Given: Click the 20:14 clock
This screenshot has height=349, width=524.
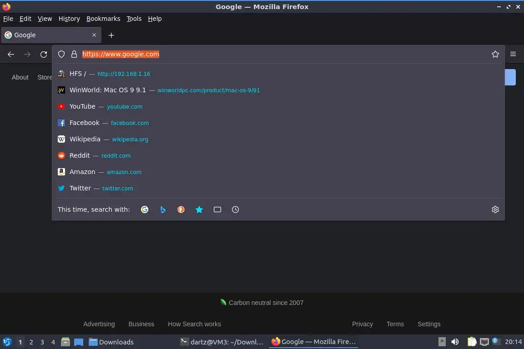Looking at the screenshot, I should coord(513,342).
